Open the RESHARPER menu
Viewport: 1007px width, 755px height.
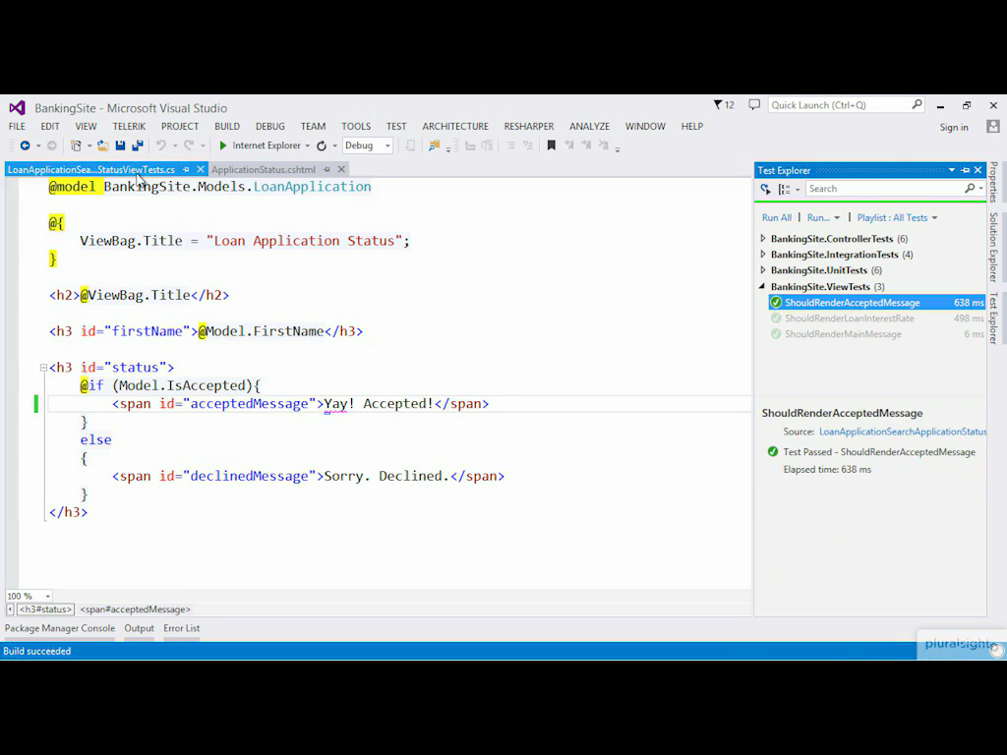tap(529, 127)
